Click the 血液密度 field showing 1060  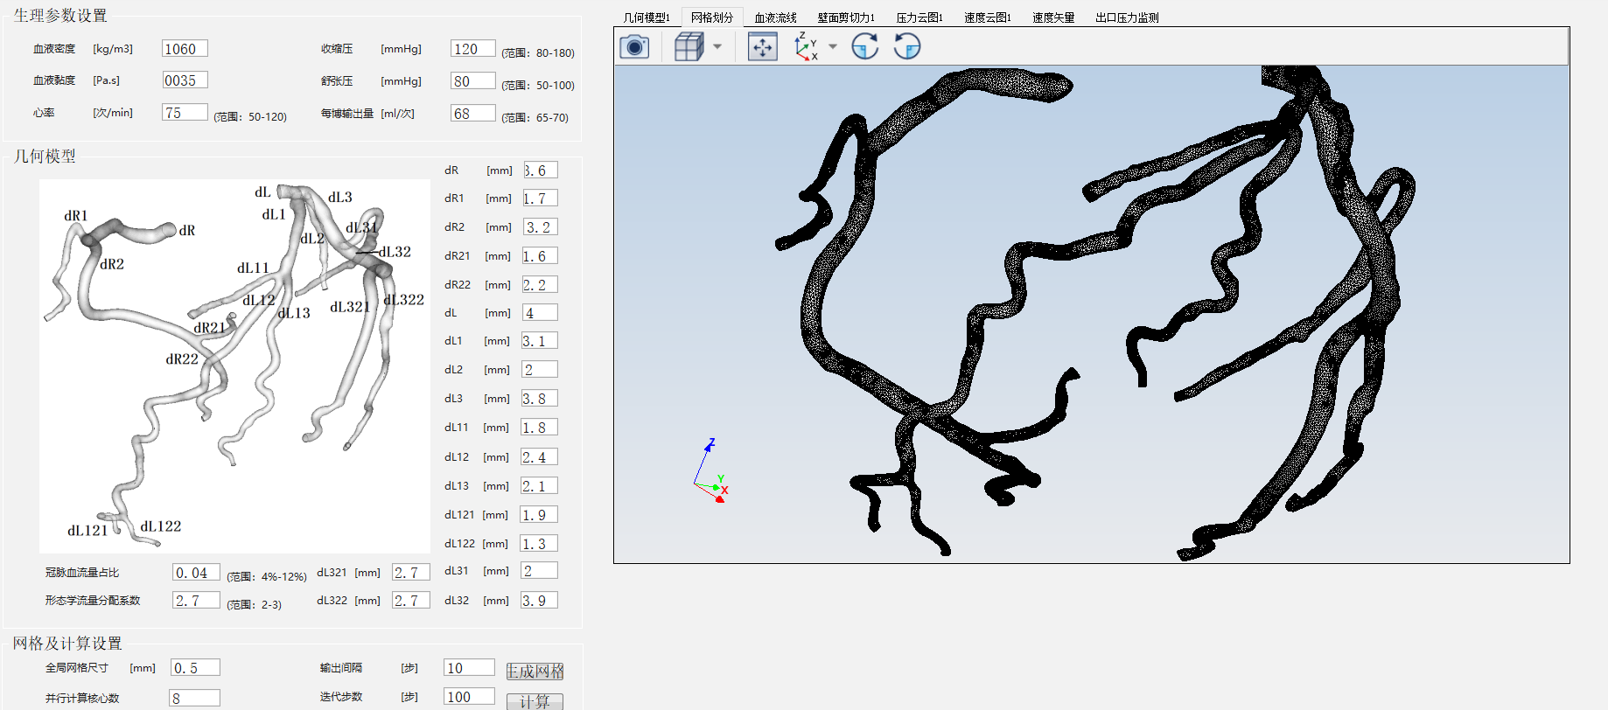pos(185,49)
